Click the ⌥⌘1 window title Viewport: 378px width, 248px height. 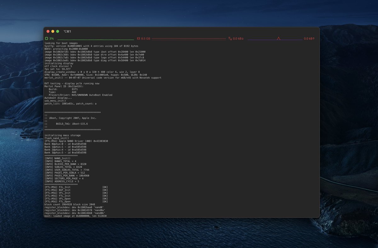[x=67, y=31]
